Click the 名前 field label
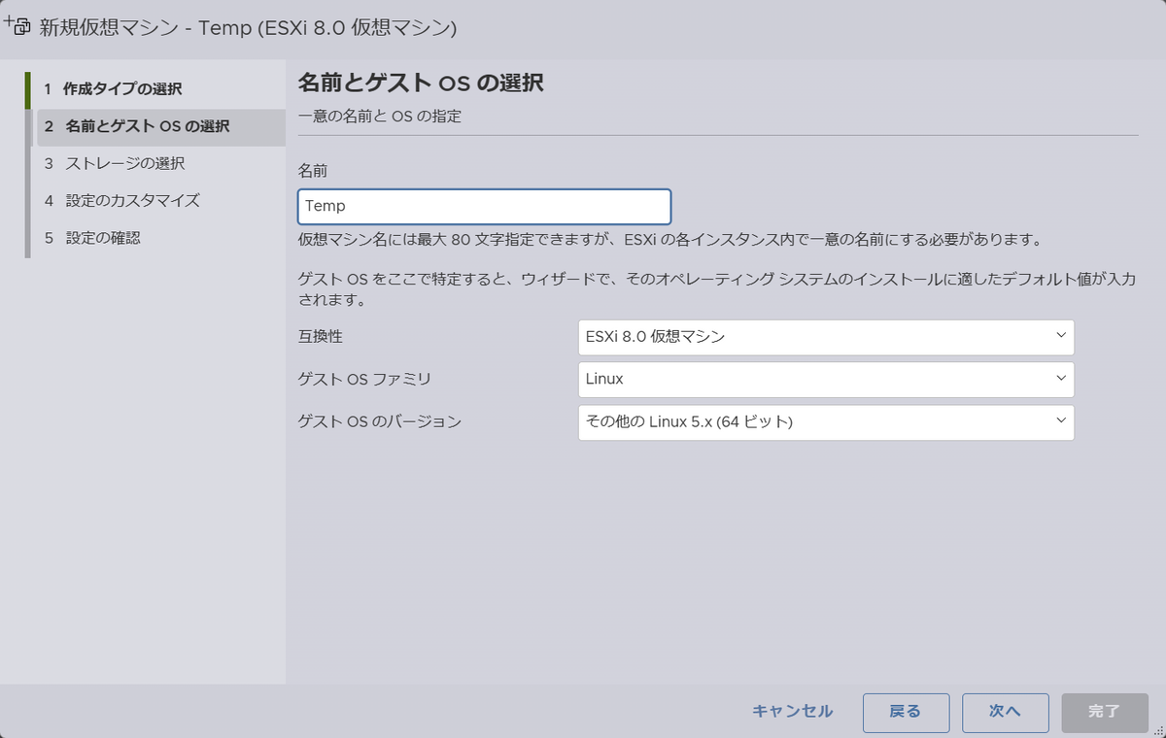Image resolution: width=1166 pixels, height=738 pixels. (x=313, y=170)
